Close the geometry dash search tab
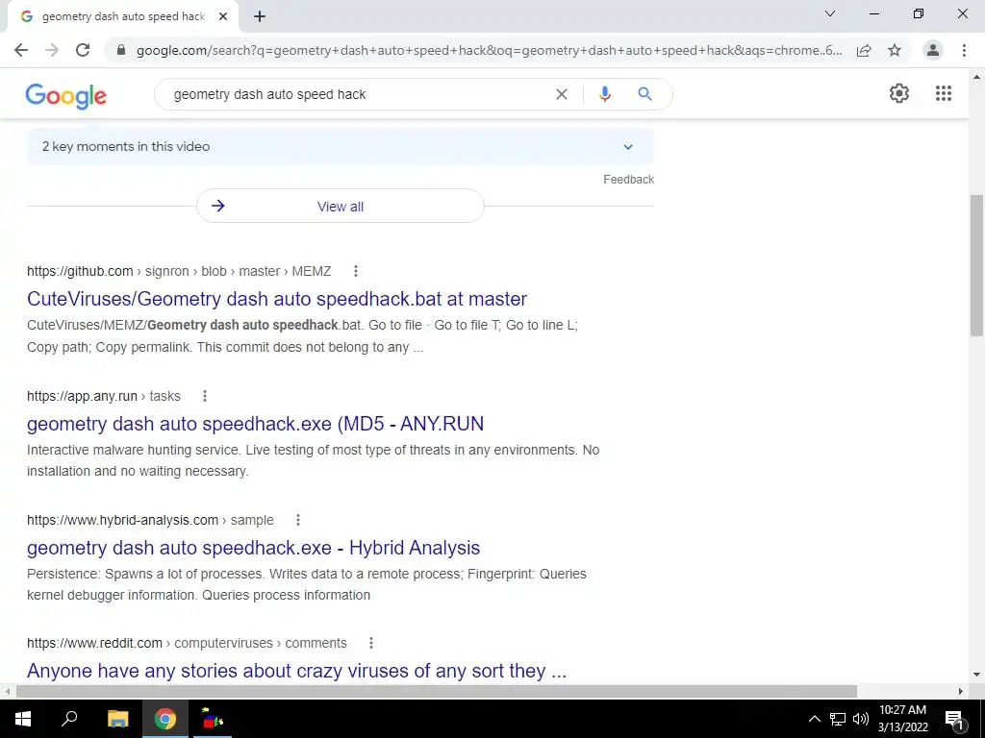 (223, 16)
